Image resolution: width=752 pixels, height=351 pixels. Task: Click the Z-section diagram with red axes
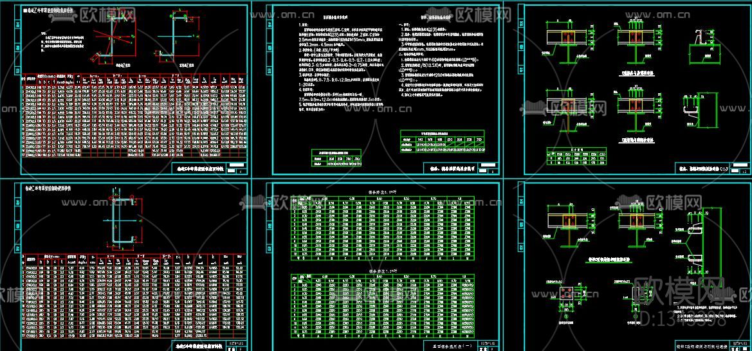coord(117,40)
